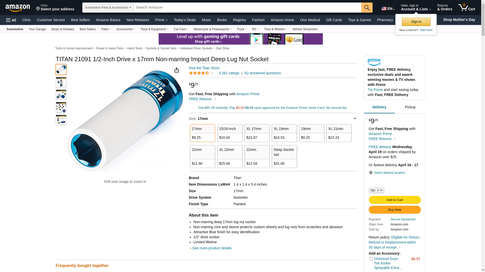The height and width of the screenshot is (272, 485).
Task: Click the share icon on product image
Action: click(177, 70)
